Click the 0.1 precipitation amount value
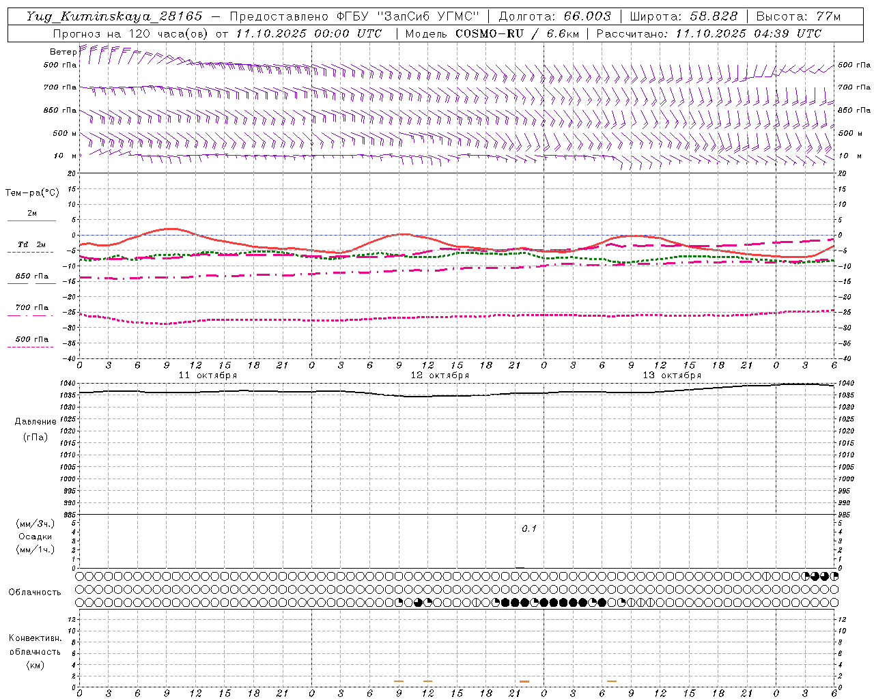Screen dimensions: 874x699 529,528
